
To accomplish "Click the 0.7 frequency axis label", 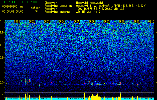I will tap(2, 82).
